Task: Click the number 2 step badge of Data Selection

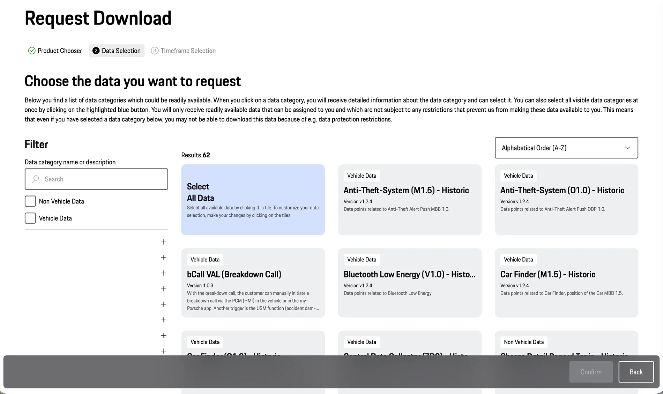Action: [x=96, y=51]
